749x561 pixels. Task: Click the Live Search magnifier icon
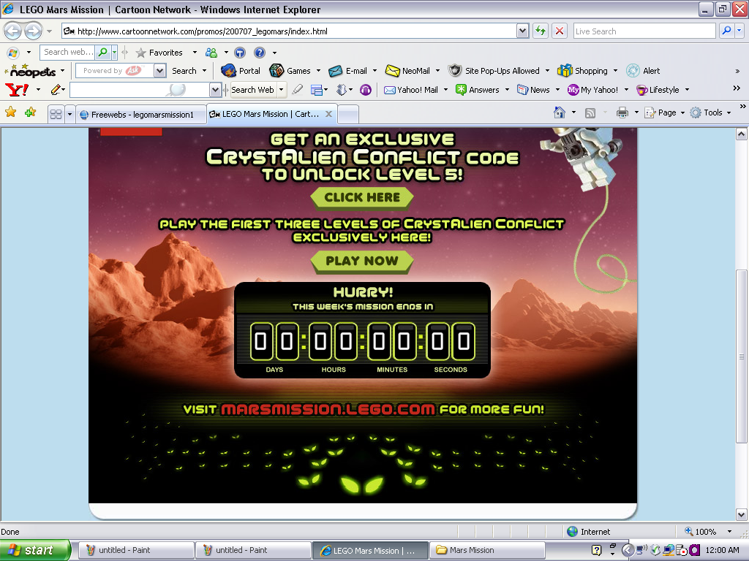click(726, 31)
